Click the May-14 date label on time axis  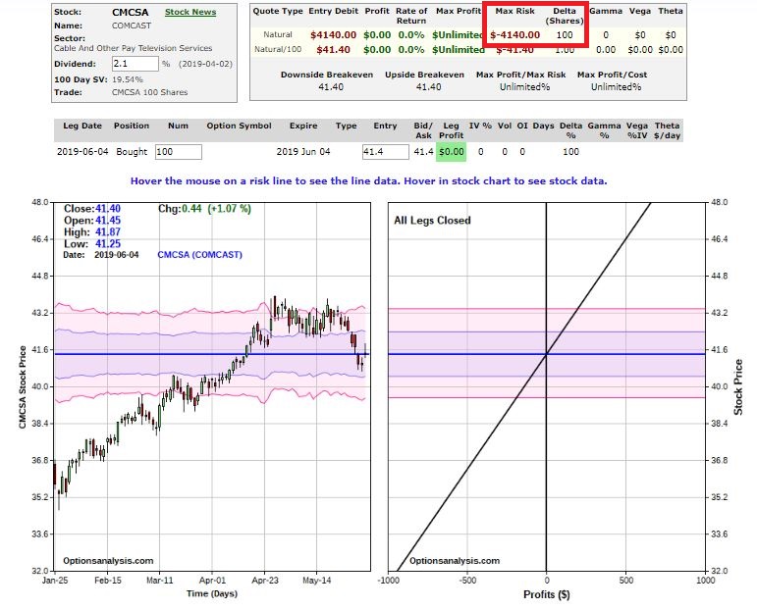[x=317, y=581]
